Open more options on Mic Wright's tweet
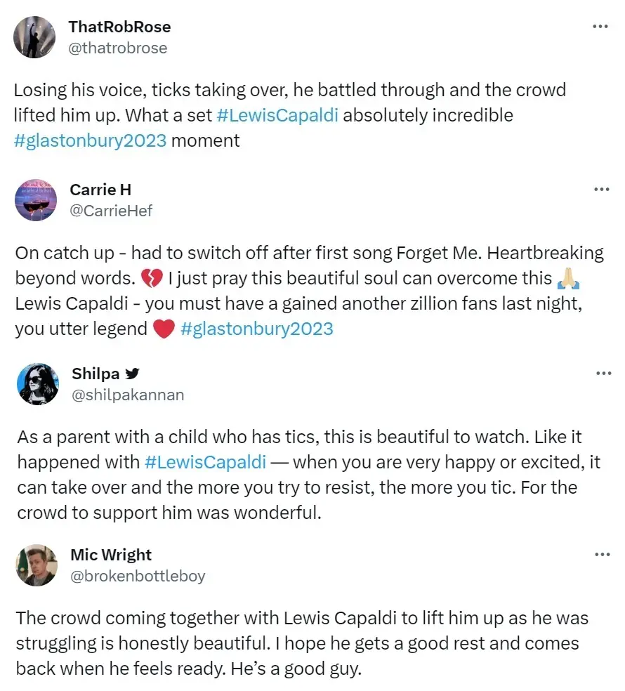This screenshot has width=625, height=691. click(x=601, y=554)
